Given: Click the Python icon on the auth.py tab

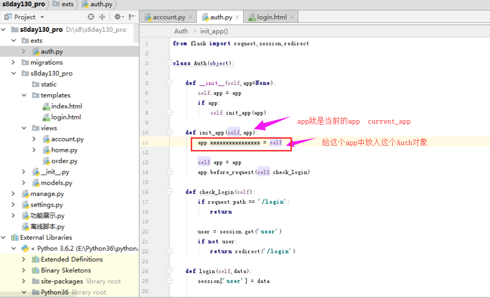Looking at the screenshot, I should point(204,16).
